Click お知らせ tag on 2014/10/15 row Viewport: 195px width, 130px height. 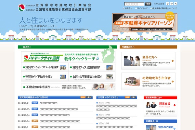pos(35,109)
